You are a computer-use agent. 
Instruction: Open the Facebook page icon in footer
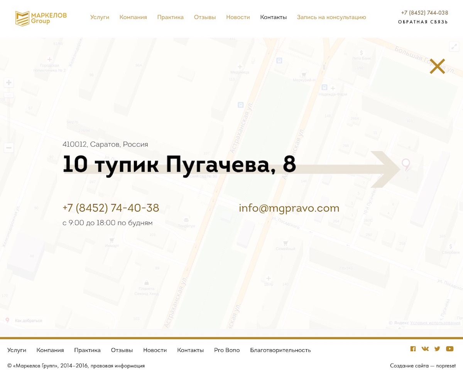click(413, 349)
